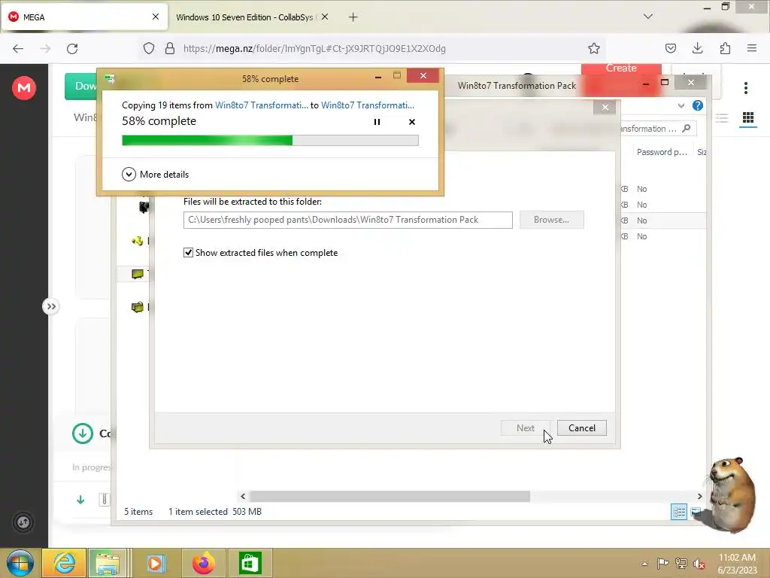Expand the Explorer ribbon chevron
The height and width of the screenshot is (578, 770).
[x=681, y=105]
